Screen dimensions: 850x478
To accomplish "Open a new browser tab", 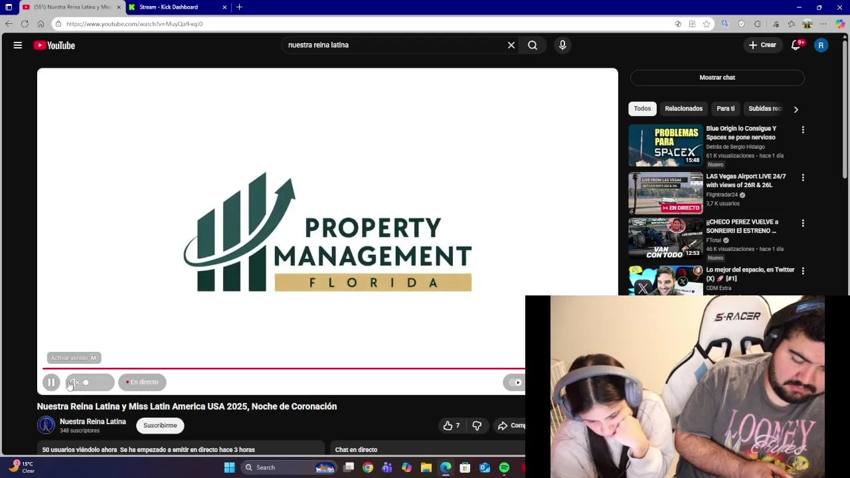I will pos(239,7).
